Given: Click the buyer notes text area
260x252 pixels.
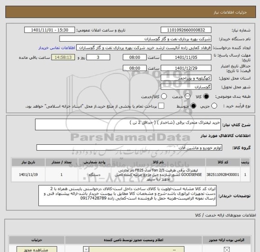Looking at the screenshot, I should [x=127, y=195].
